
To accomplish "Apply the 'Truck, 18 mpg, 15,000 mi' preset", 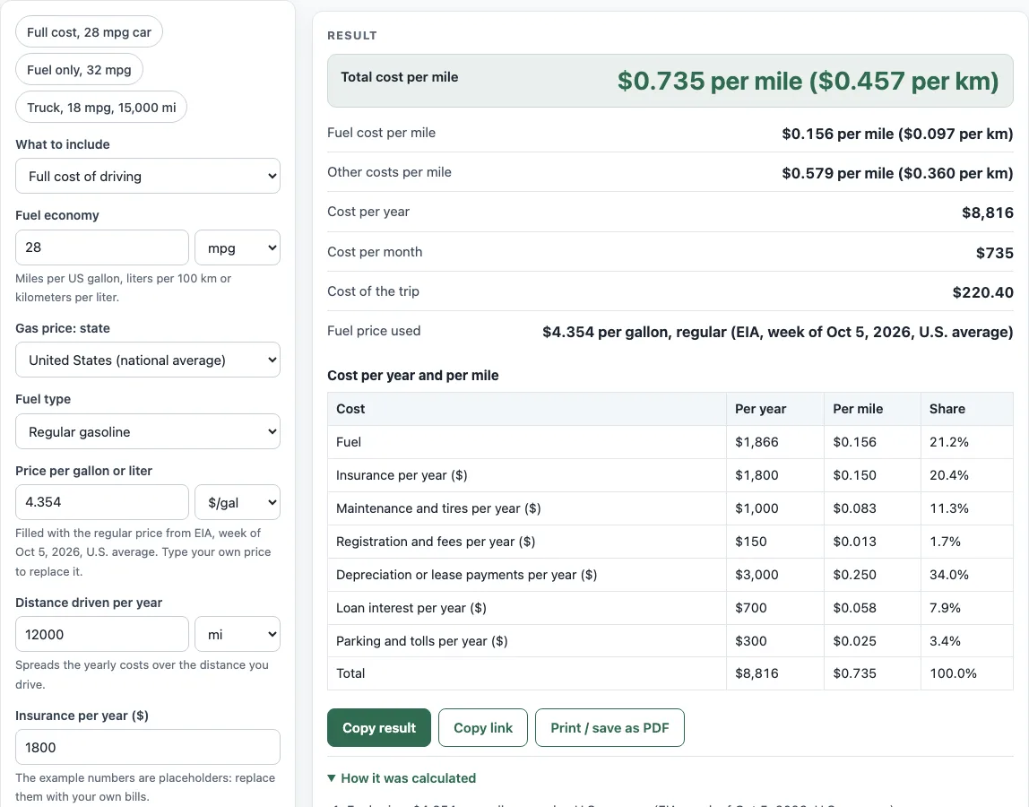I will click(101, 107).
